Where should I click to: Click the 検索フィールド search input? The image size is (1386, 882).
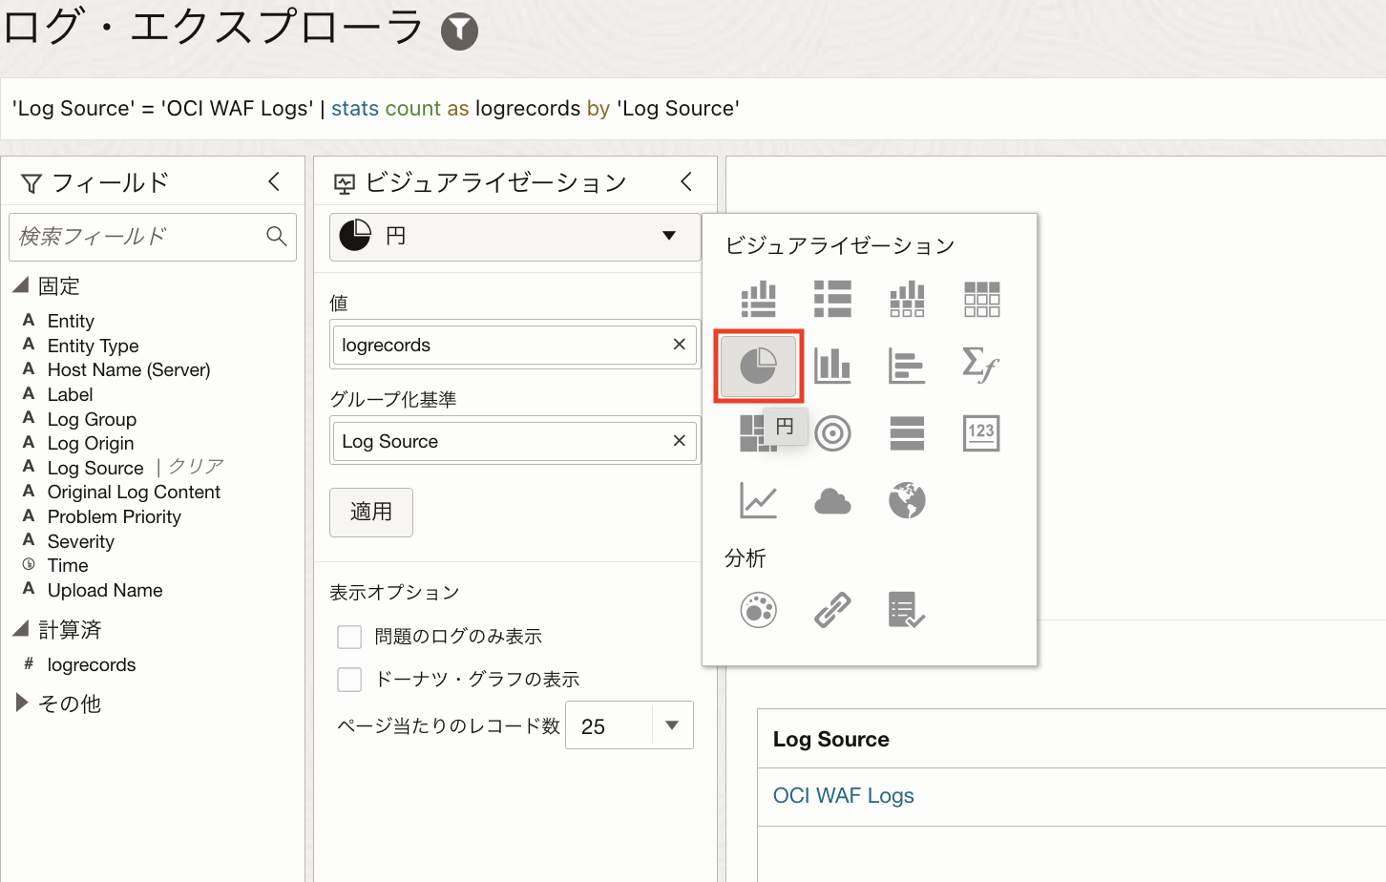coord(138,237)
